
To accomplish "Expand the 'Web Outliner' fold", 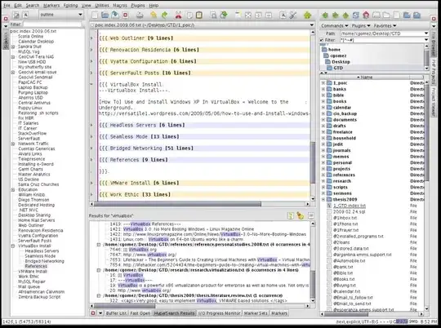I will pyautogui.click(x=91, y=38).
